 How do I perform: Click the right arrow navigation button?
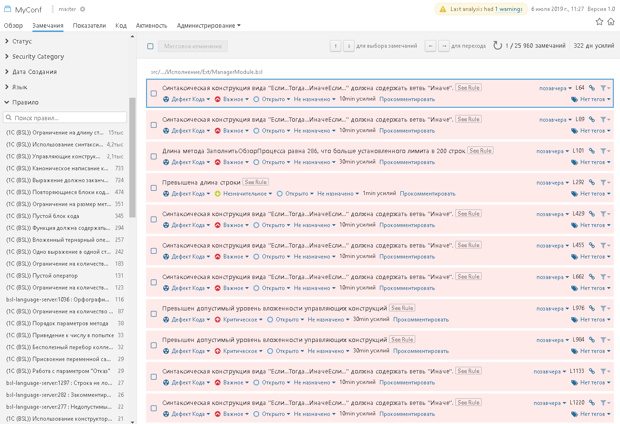point(444,46)
